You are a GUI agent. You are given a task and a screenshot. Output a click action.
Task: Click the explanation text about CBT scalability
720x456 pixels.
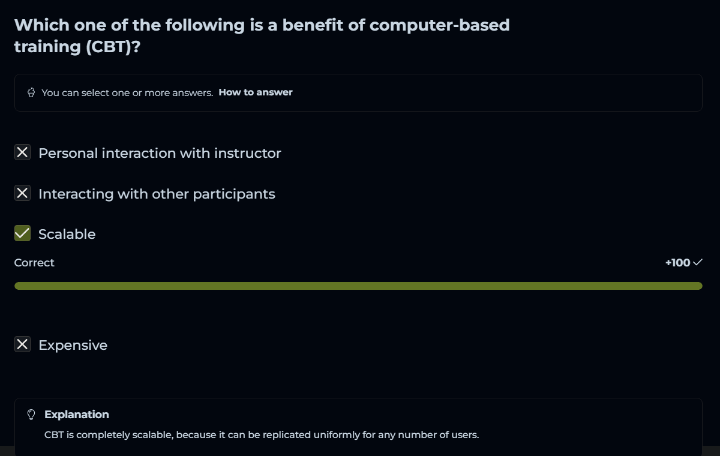click(262, 434)
